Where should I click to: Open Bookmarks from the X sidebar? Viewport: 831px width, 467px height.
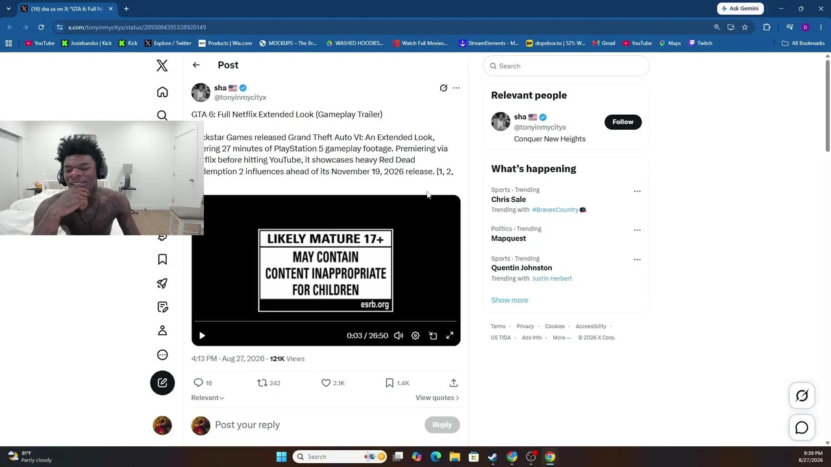162,259
